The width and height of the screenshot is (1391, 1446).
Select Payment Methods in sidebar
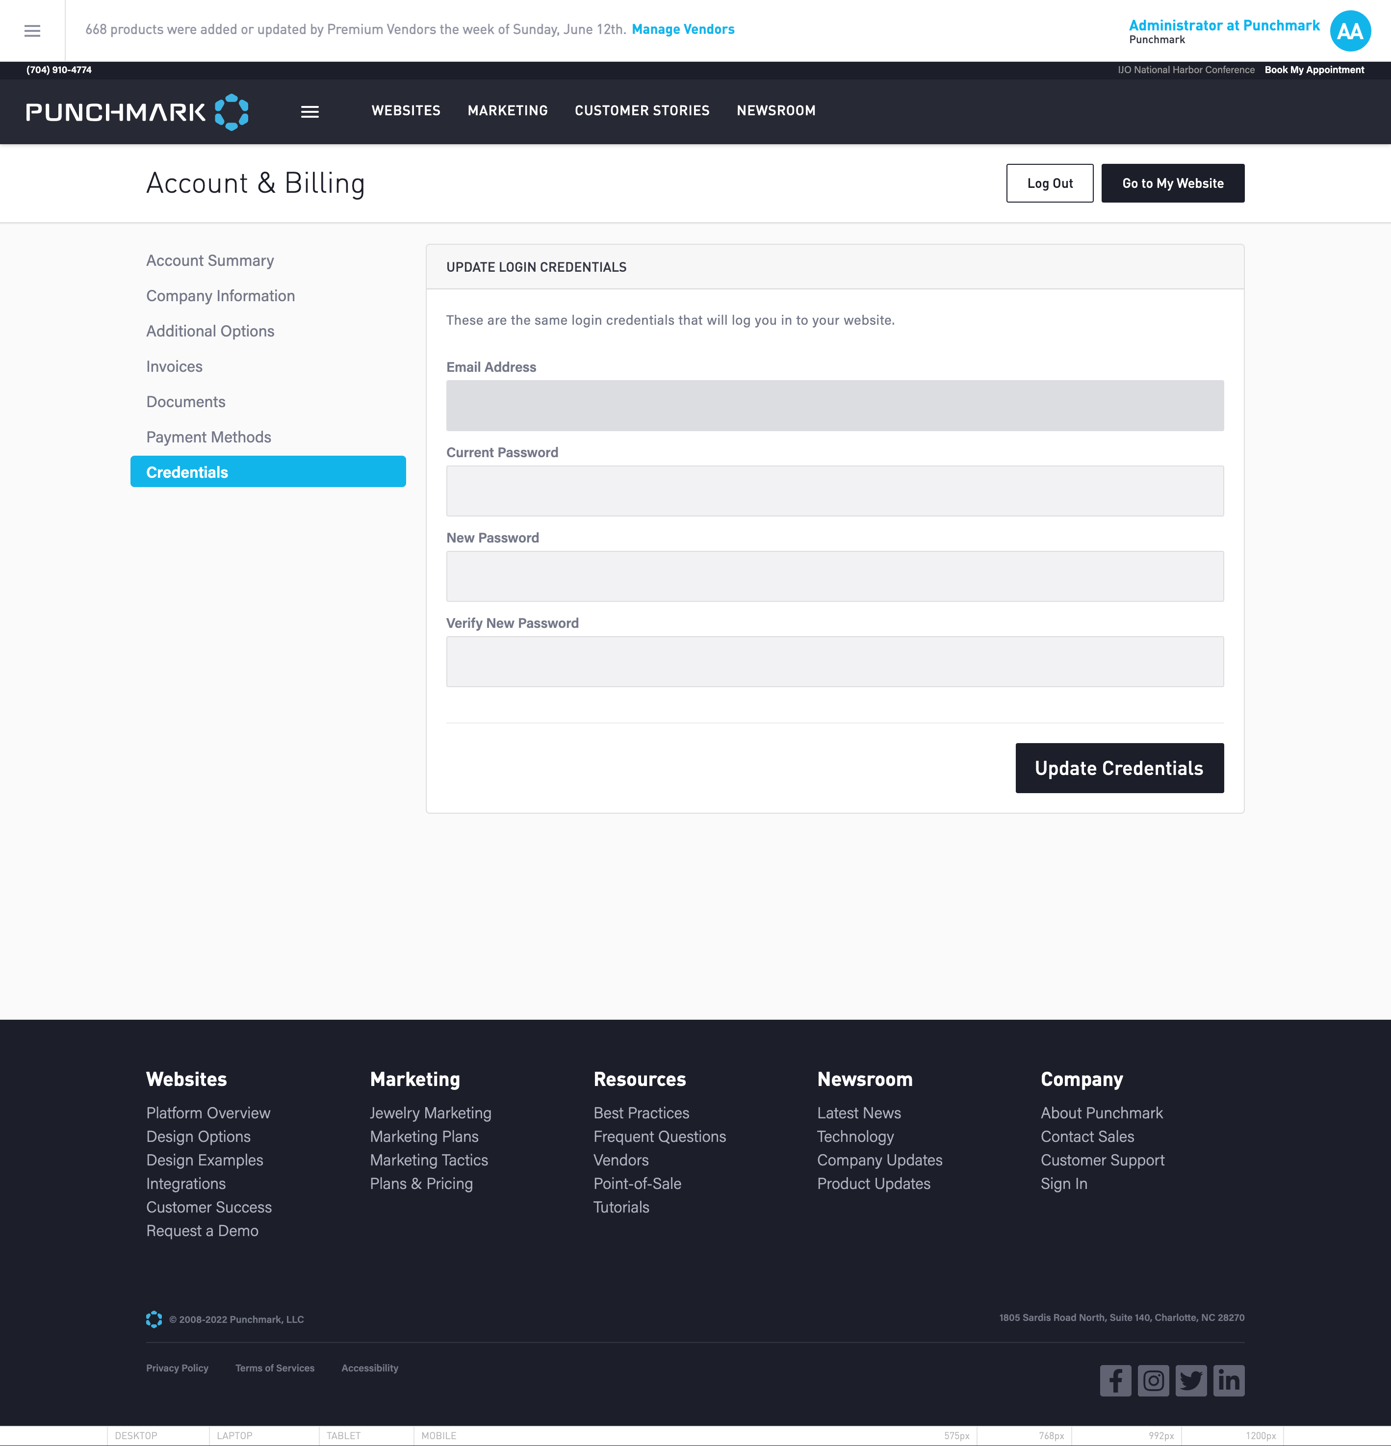(209, 437)
